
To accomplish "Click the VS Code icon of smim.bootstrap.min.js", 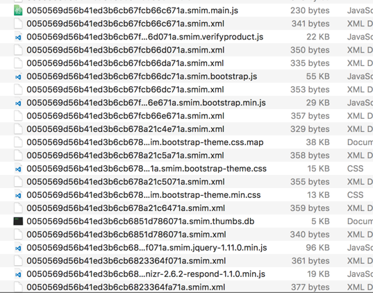I will tap(18, 103).
